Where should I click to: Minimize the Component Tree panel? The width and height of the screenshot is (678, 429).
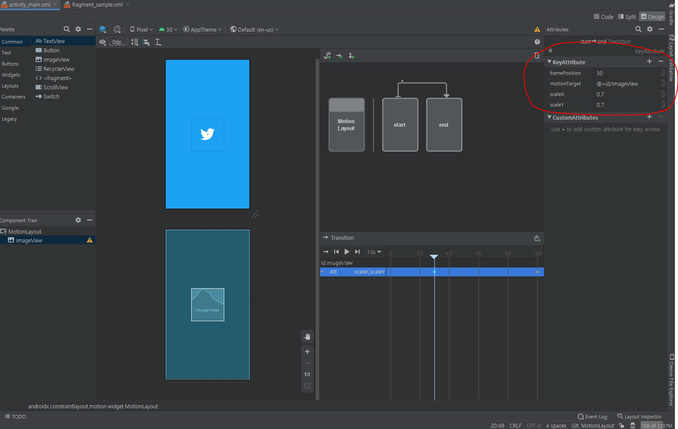90,220
